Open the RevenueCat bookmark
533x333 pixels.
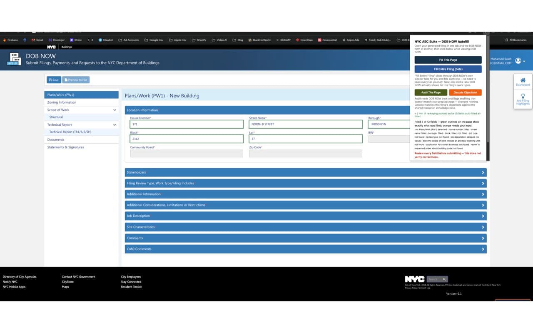point(327,40)
